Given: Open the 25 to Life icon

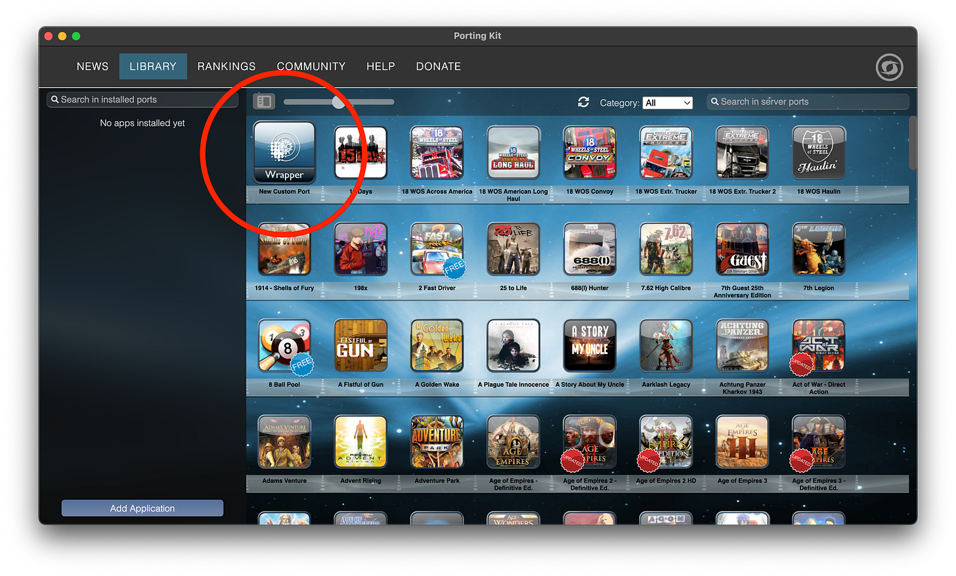Looking at the screenshot, I should point(513,249).
